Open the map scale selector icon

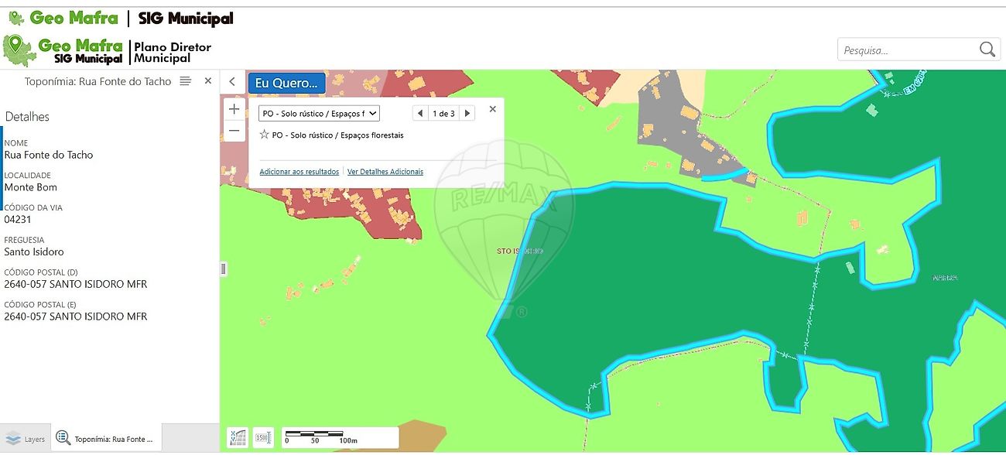point(263,437)
